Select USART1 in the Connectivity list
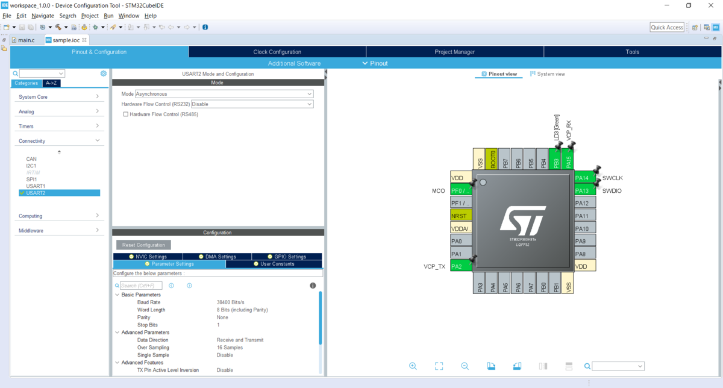This screenshot has width=723, height=388. click(36, 186)
